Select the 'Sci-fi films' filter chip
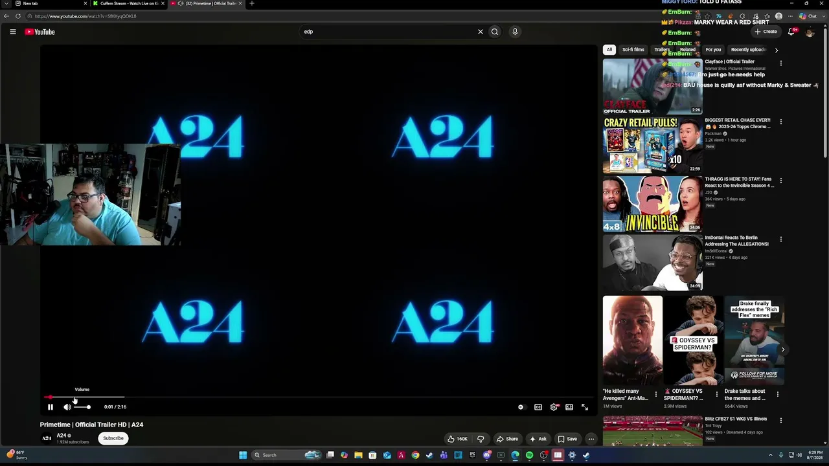 click(x=633, y=50)
